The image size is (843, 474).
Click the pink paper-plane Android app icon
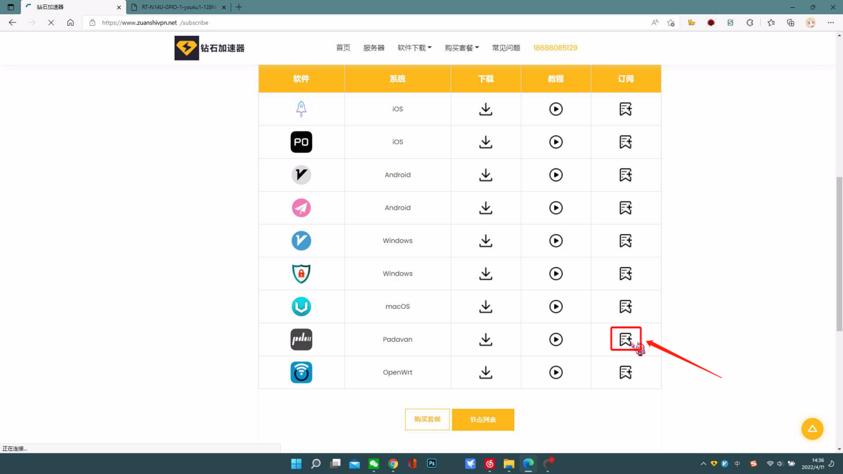[x=301, y=207]
